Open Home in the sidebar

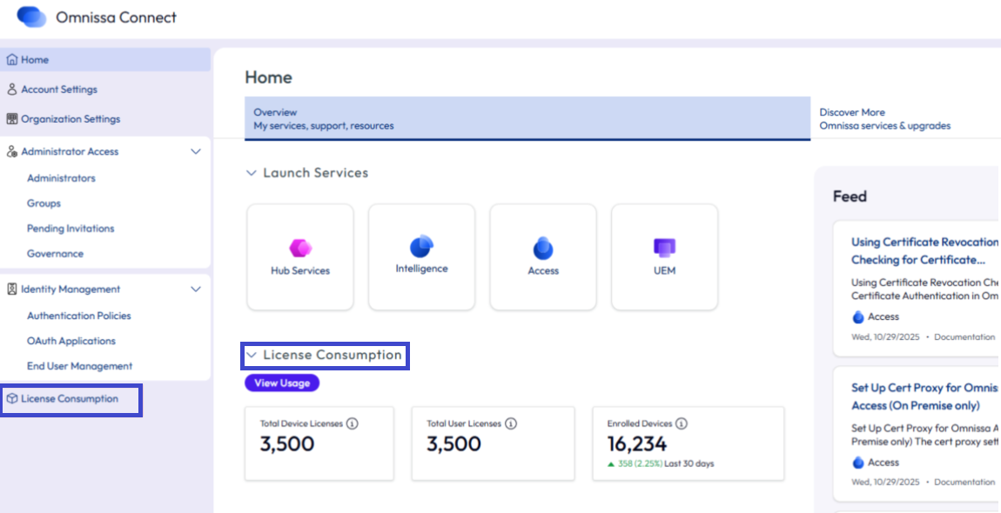(x=105, y=59)
